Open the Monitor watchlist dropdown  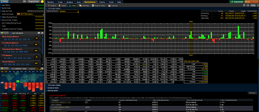pyautogui.click(x=69, y=11)
